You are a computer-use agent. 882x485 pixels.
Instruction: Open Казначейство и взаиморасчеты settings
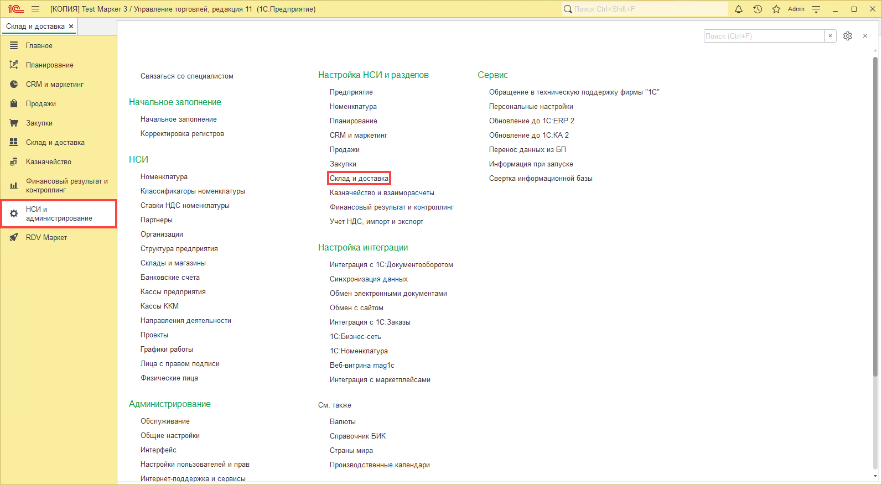[x=382, y=192]
